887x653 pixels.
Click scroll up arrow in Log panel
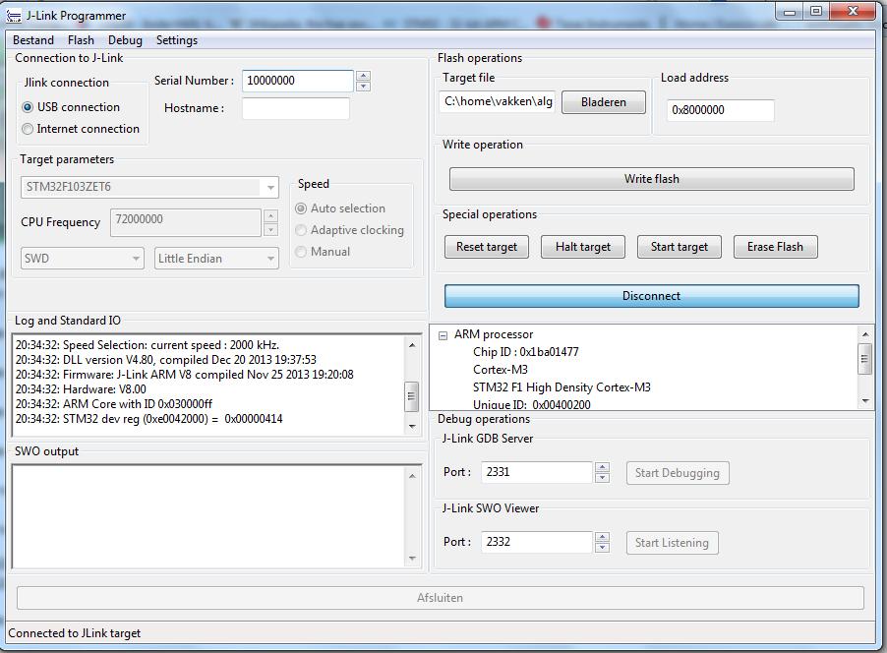tap(412, 344)
